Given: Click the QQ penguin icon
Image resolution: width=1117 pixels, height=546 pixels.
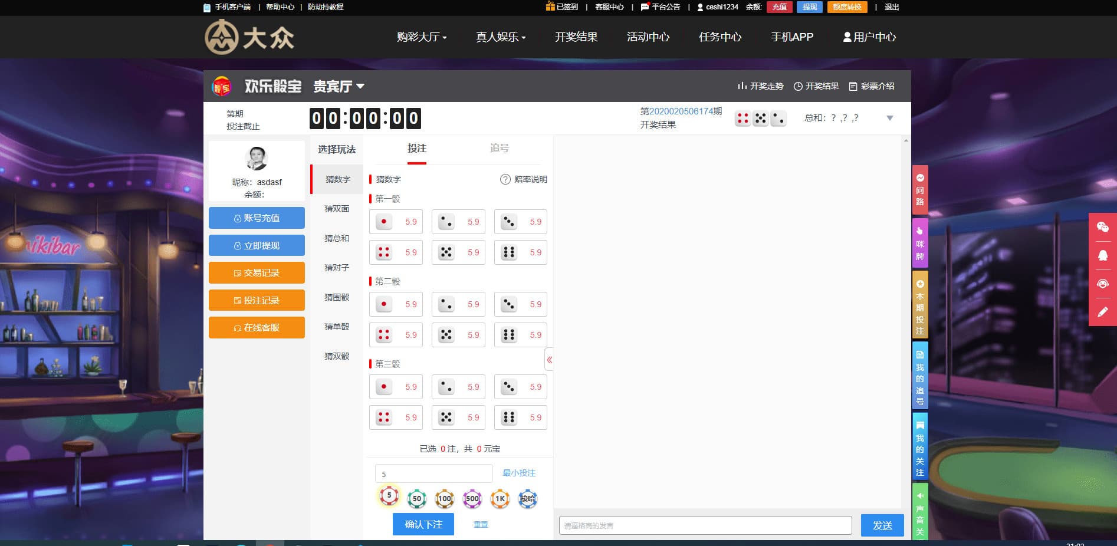Looking at the screenshot, I should click(1102, 255).
